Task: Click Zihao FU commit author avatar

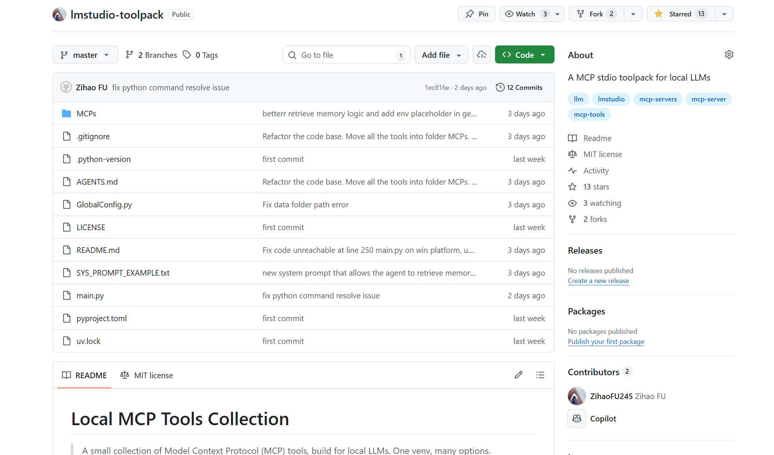Action: [x=66, y=87]
